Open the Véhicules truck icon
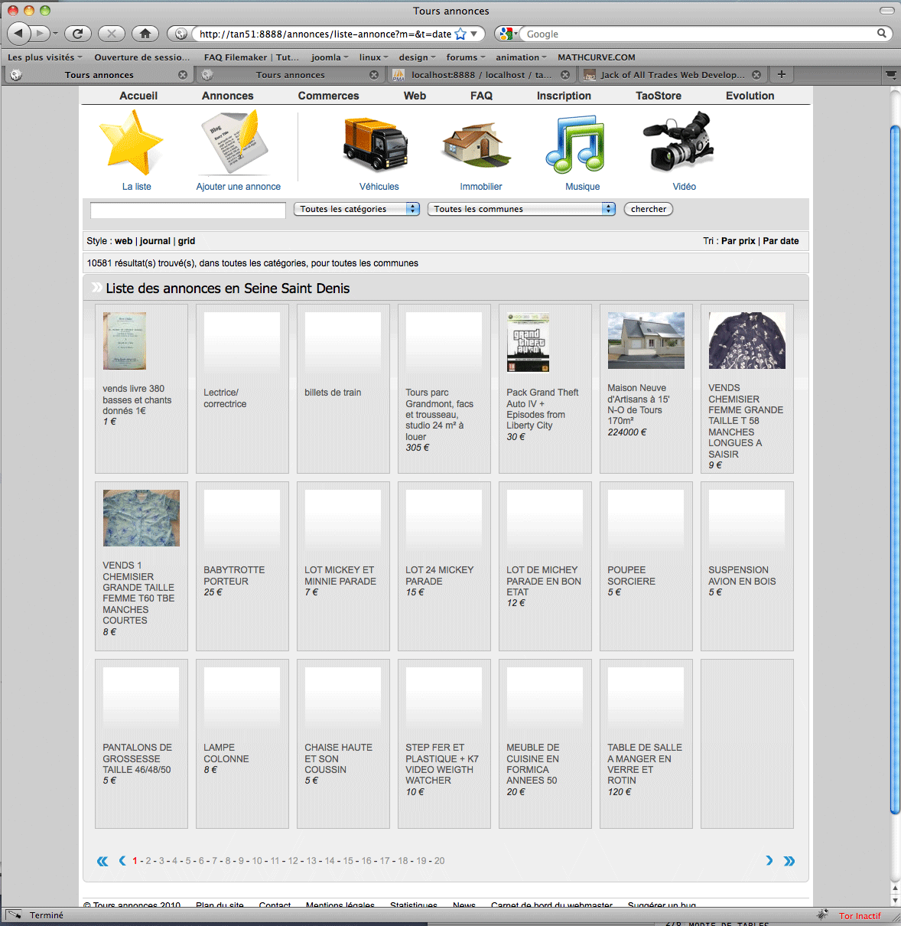This screenshot has height=926, width=901. point(376,144)
